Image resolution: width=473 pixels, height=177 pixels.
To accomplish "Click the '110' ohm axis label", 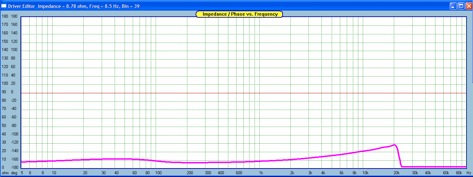I will pos(5,75).
